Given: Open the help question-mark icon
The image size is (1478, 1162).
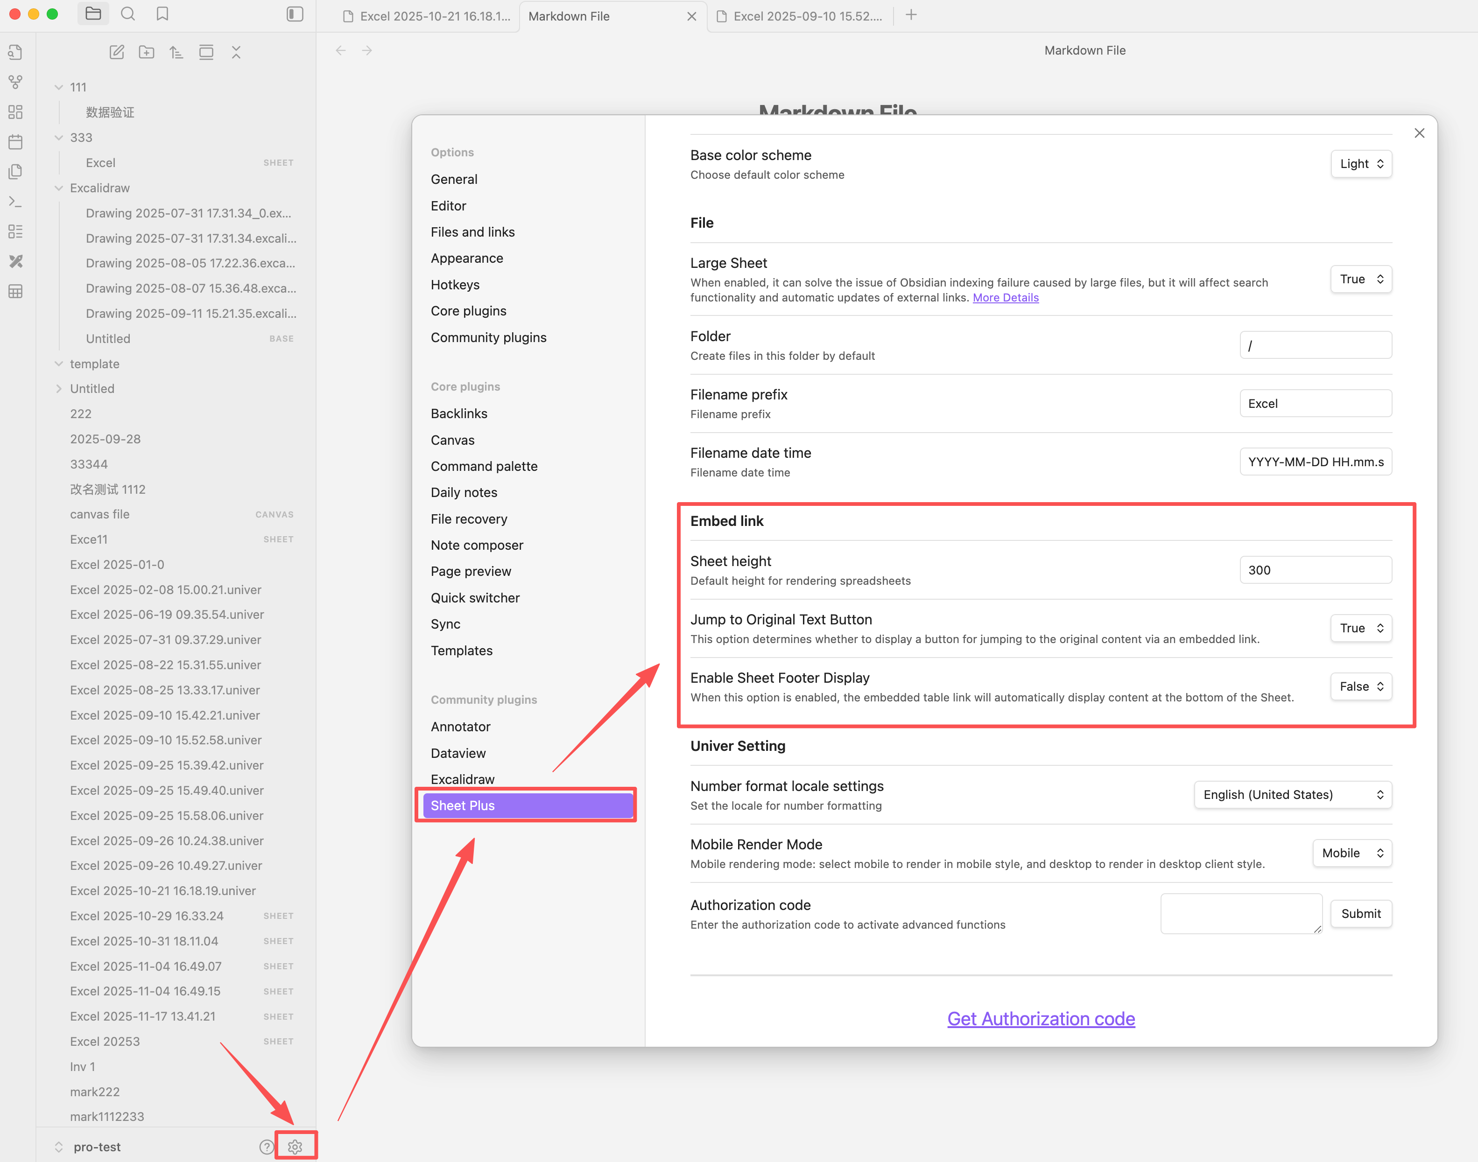Looking at the screenshot, I should (266, 1146).
